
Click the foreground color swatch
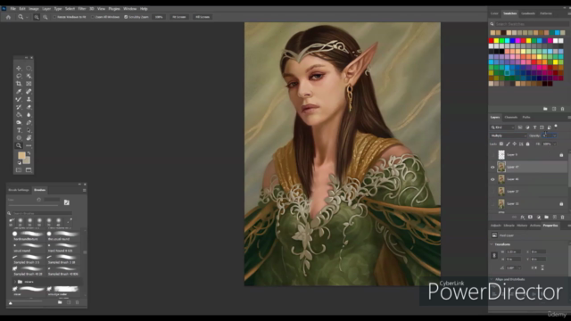[x=21, y=155]
